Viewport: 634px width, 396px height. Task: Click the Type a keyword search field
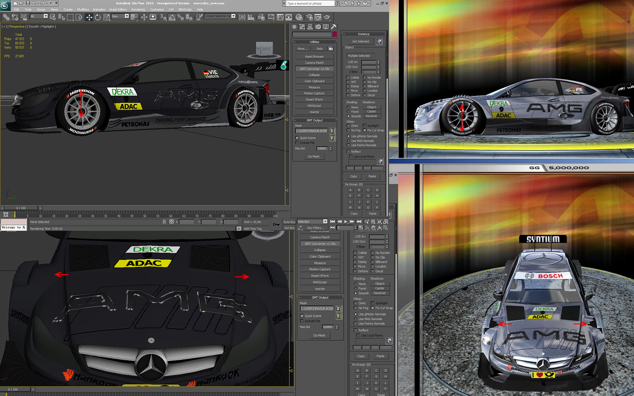coord(309,3)
